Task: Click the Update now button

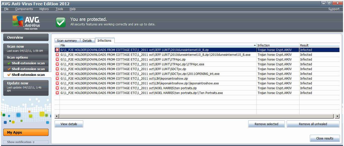Action: (x=26, y=88)
